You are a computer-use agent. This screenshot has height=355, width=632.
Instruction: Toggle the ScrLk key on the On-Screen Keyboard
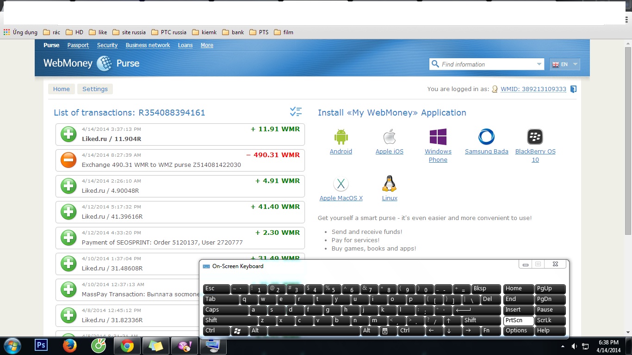[x=550, y=321]
